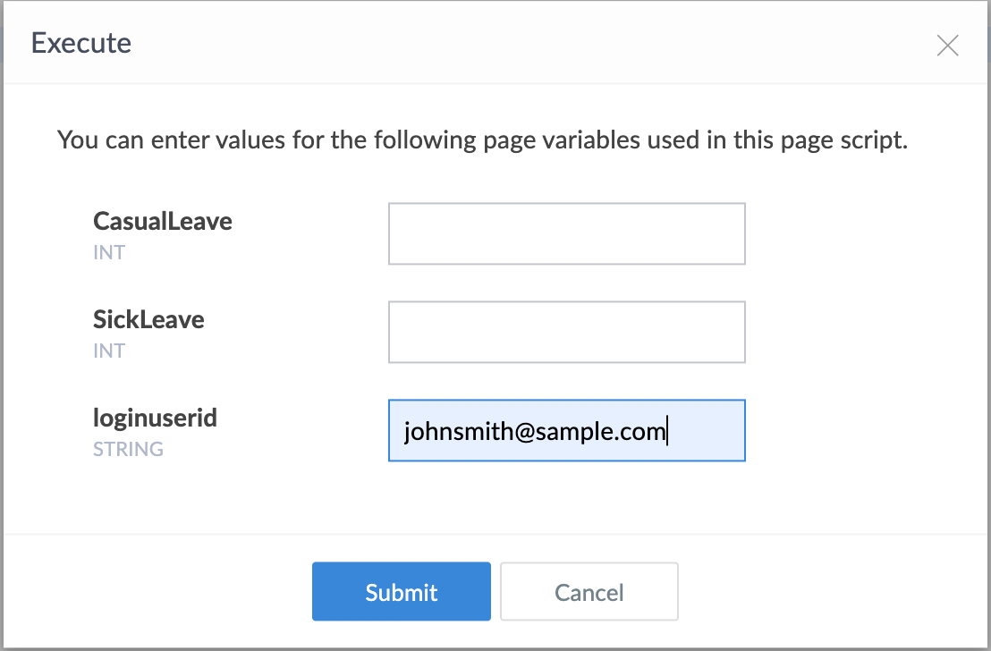Viewport: 991px width, 651px height.
Task: Click the word johnsmith in loginuserid field
Action: 458,432
